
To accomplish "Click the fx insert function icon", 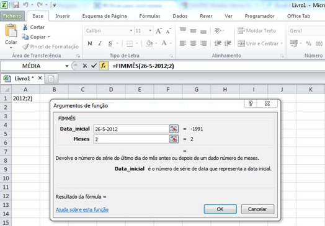I will pos(104,66).
